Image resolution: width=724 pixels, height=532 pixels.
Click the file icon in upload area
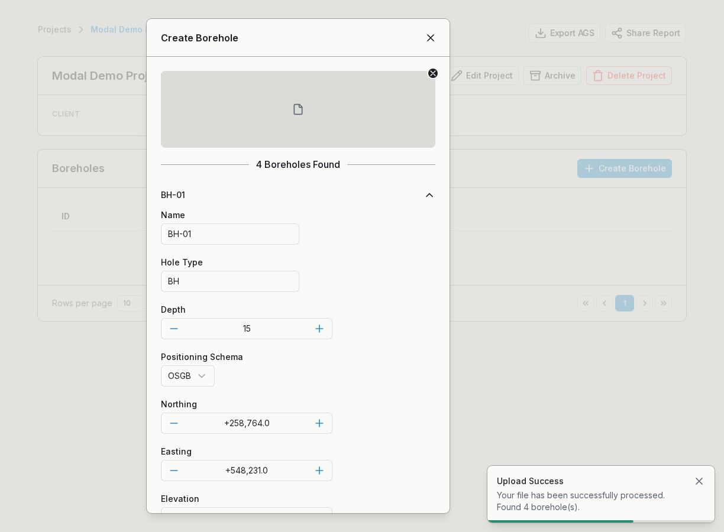point(298,109)
